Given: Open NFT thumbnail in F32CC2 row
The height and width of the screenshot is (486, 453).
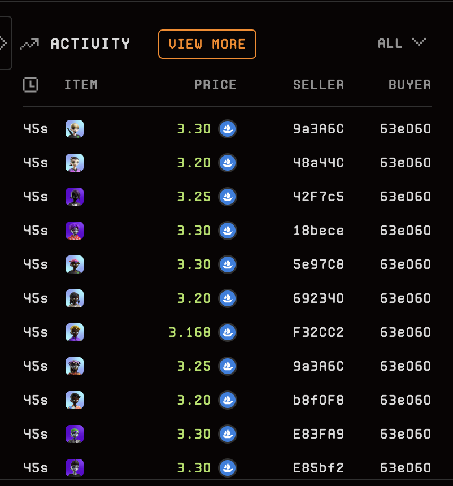Looking at the screenshot, I should [75, 332].
